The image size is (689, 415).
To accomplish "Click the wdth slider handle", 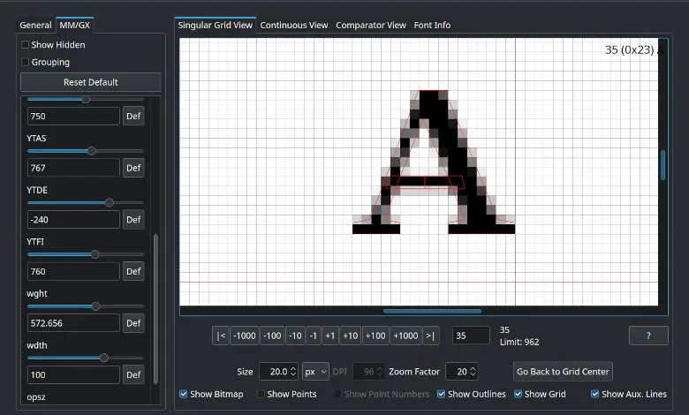I will tap(103, 358).
